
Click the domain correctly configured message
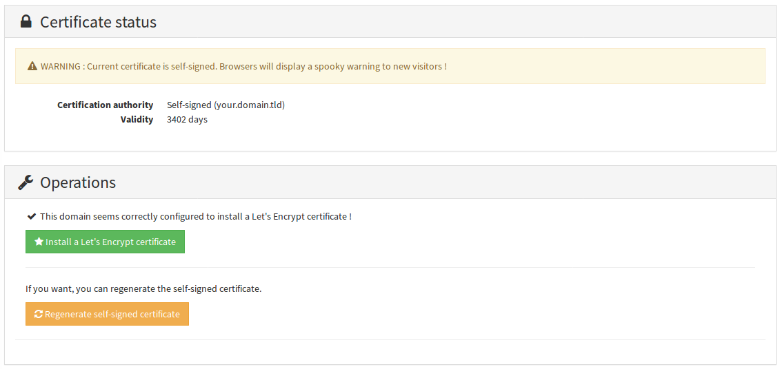click(x=196, y=216)
